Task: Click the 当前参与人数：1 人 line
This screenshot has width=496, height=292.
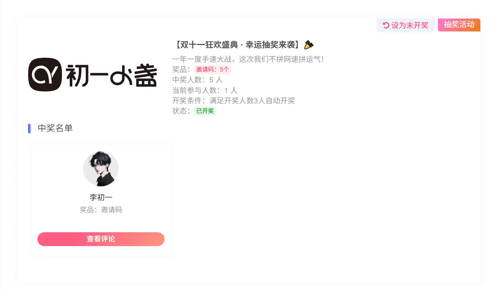Action: tap(205, 90)
